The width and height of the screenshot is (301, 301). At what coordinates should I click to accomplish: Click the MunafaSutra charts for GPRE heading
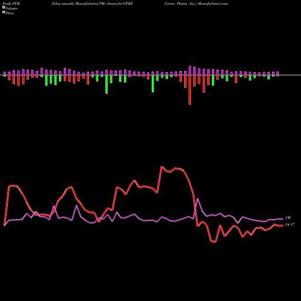(92, 4)
